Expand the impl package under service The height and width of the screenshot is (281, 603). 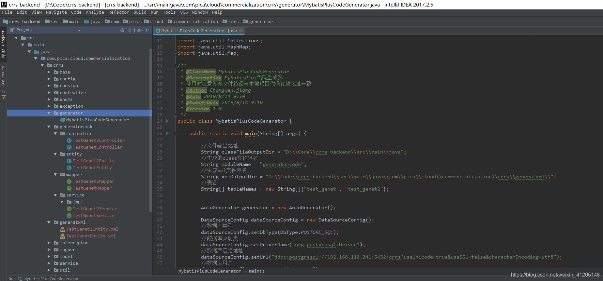tap(62, 202)
